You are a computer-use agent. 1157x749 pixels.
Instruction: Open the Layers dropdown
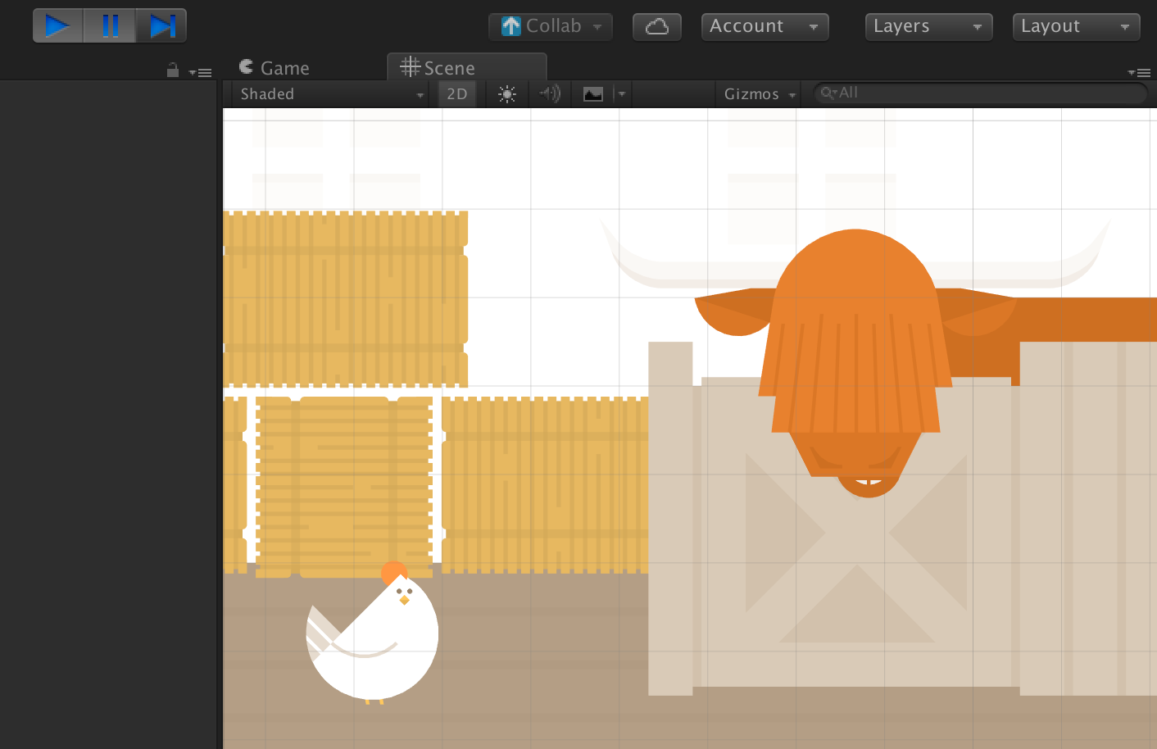pyautogui.click(x=928, y=25)
